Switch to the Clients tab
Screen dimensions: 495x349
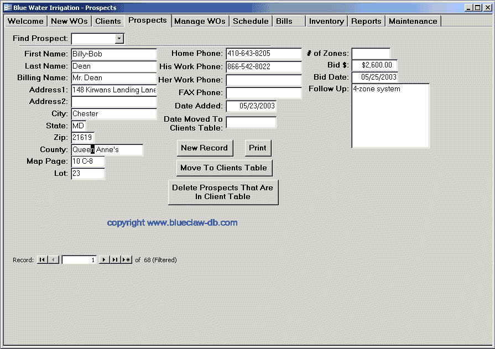click(x=108, y=21)
